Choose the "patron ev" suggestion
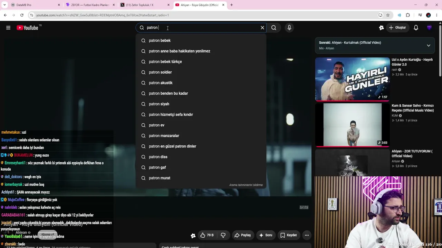 (201, 125)
